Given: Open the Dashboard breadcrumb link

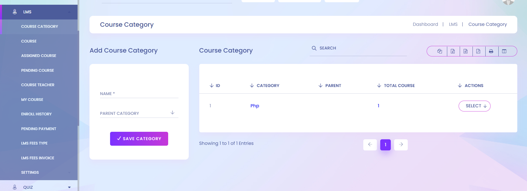Looking at the screenshot, I should point(425,24).
